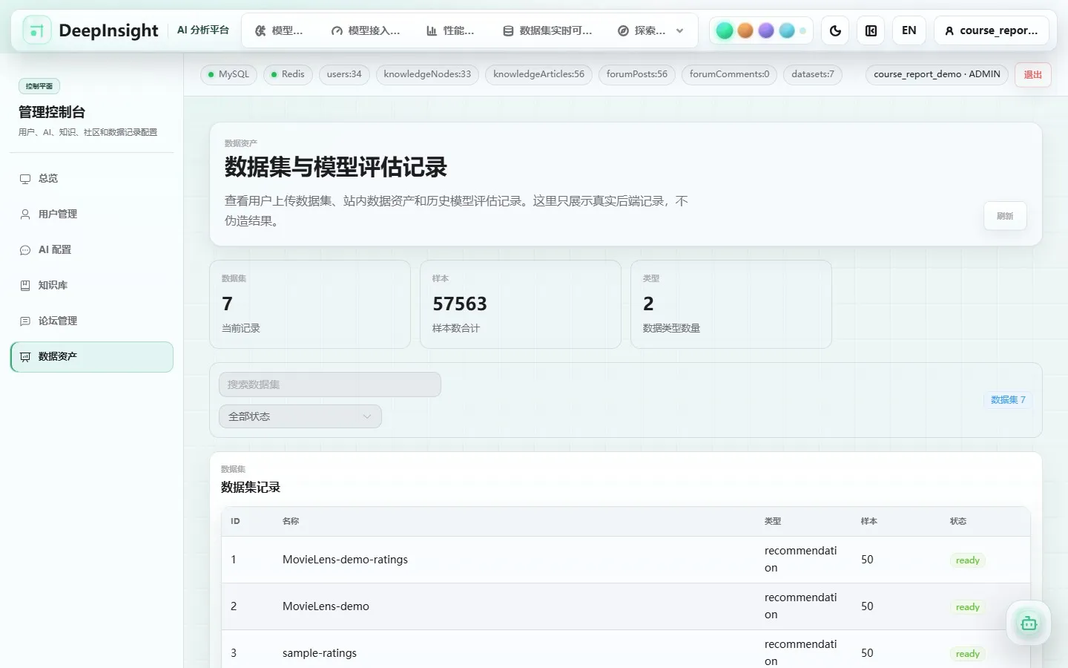The height and width of the screenshot is (668, 1068).
Task: Select the green theme color swatch
Action: tap(725, 30)
